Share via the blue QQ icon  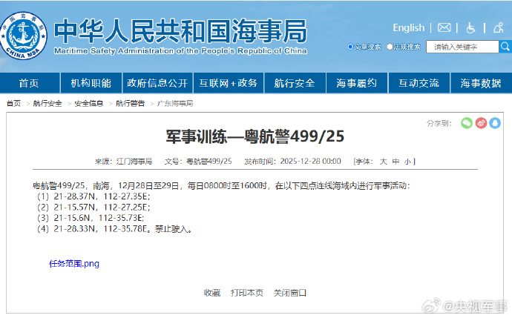(x=495, y=123)
